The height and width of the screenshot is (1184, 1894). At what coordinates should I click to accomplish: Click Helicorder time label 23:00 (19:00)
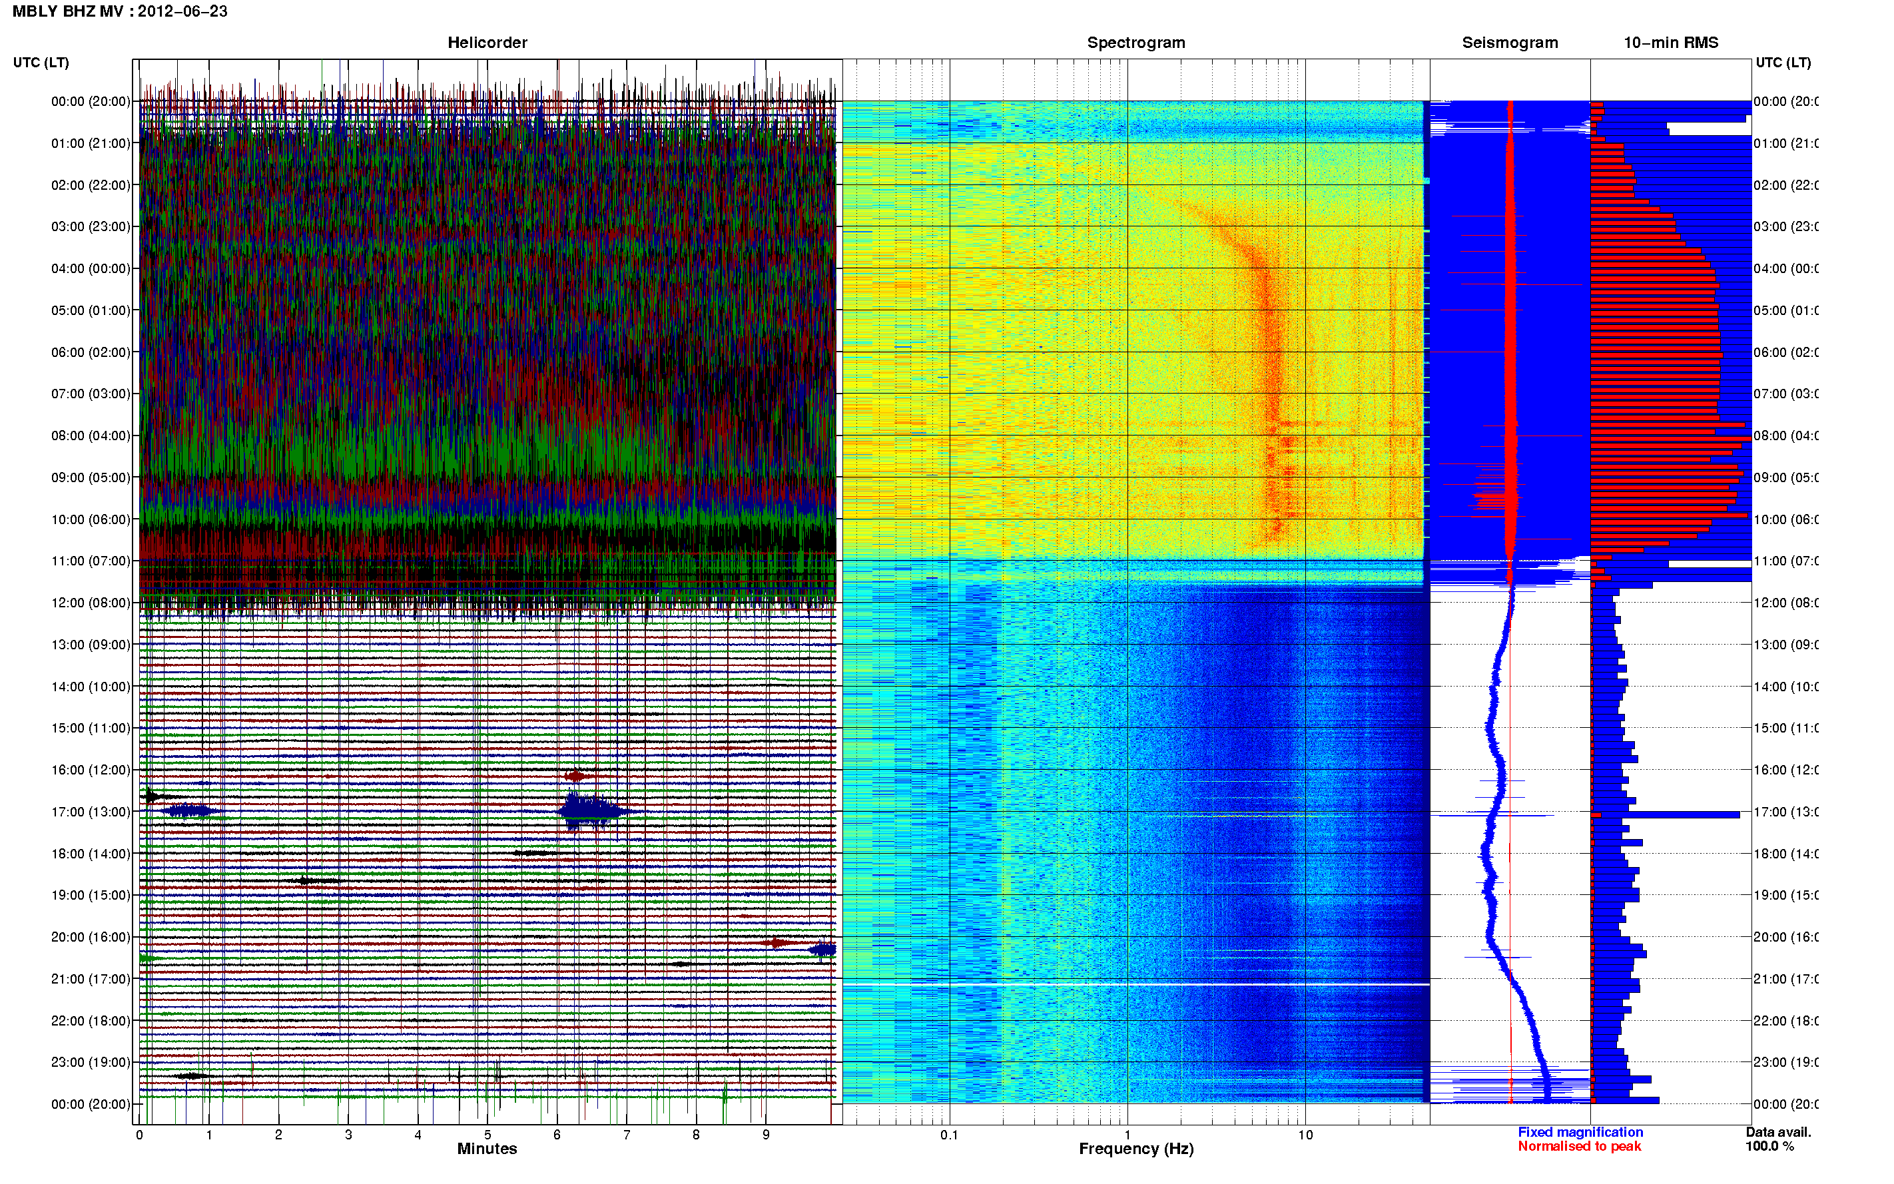click(x=91, y=1063)
